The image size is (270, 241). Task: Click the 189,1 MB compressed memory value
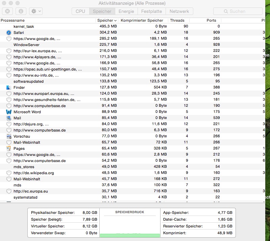coord(158,38)
